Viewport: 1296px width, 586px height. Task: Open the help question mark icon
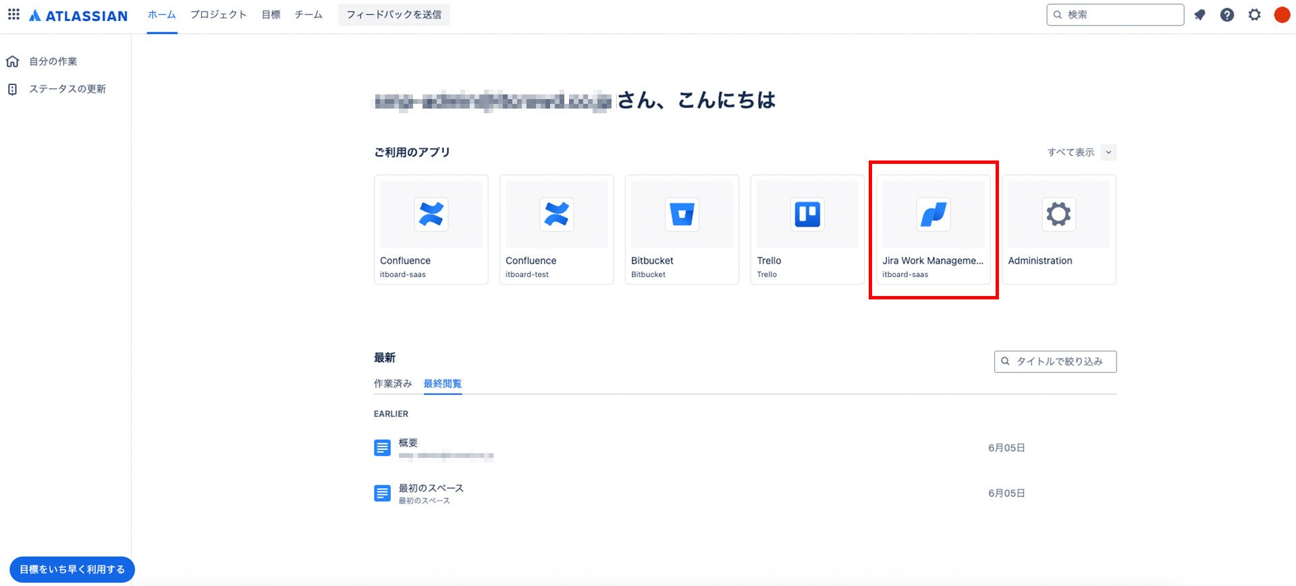coord(1227,15)
